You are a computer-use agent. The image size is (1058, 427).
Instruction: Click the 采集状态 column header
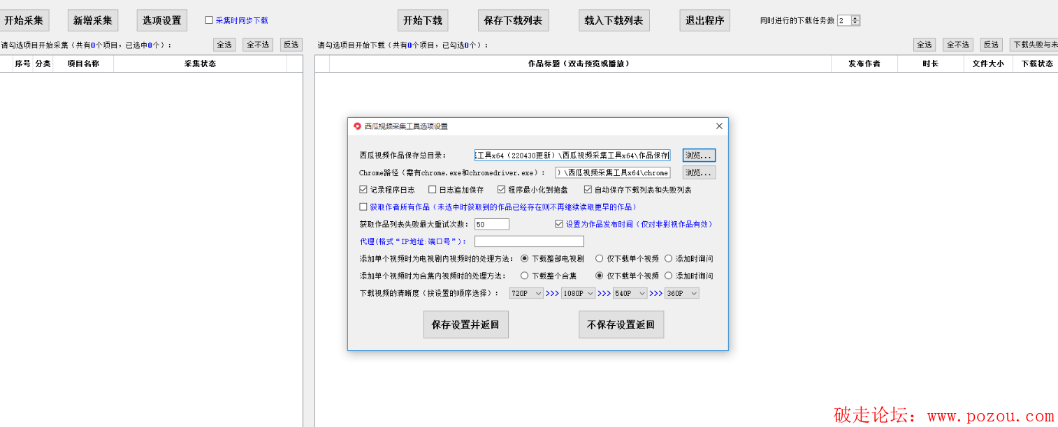[200, 63]
